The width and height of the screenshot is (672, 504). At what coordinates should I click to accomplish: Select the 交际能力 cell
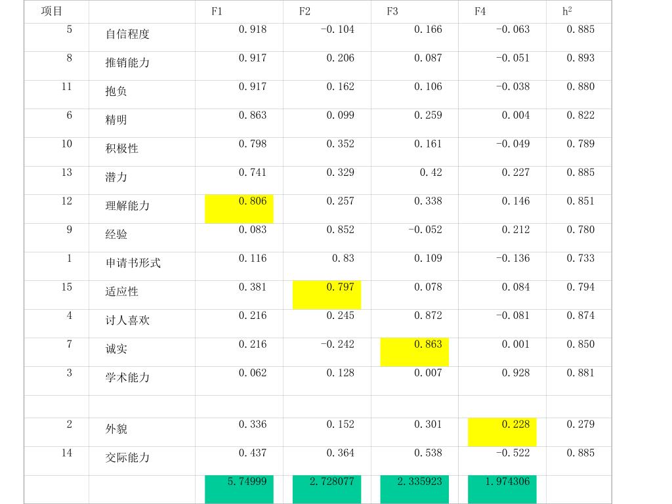point(142,461)
